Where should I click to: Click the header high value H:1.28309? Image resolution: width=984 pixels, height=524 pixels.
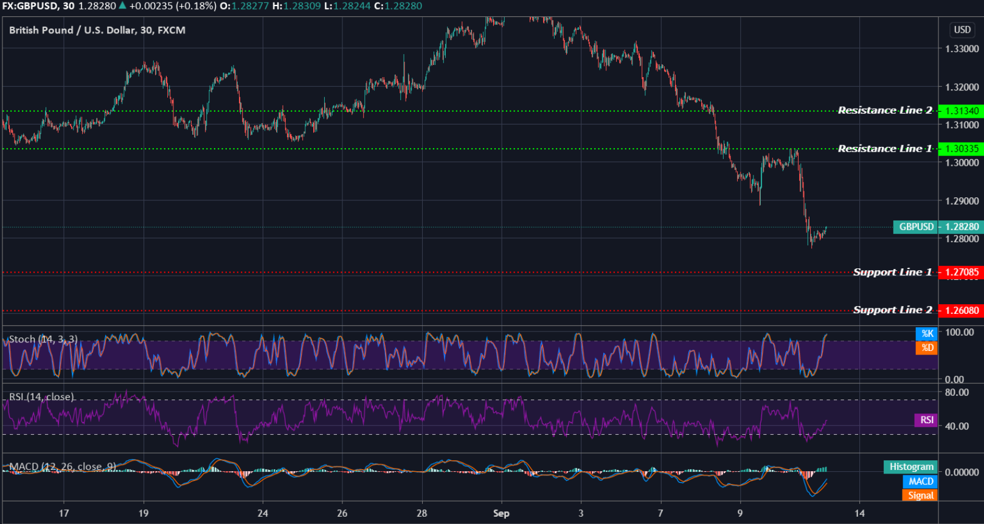coord(296,6)
